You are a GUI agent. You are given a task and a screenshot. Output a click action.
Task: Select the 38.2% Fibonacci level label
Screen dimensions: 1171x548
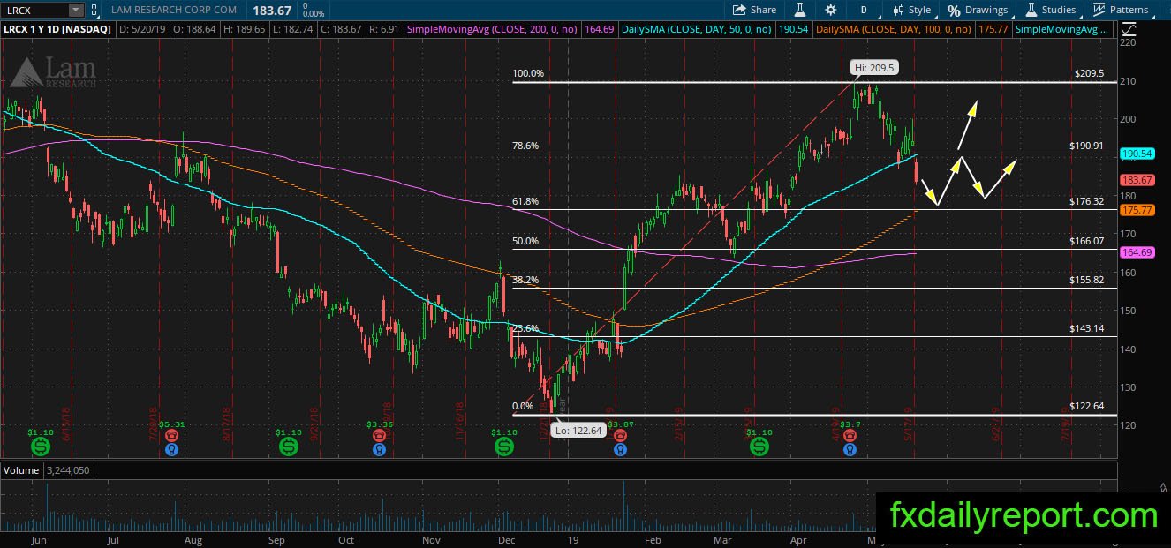(525, 280)
